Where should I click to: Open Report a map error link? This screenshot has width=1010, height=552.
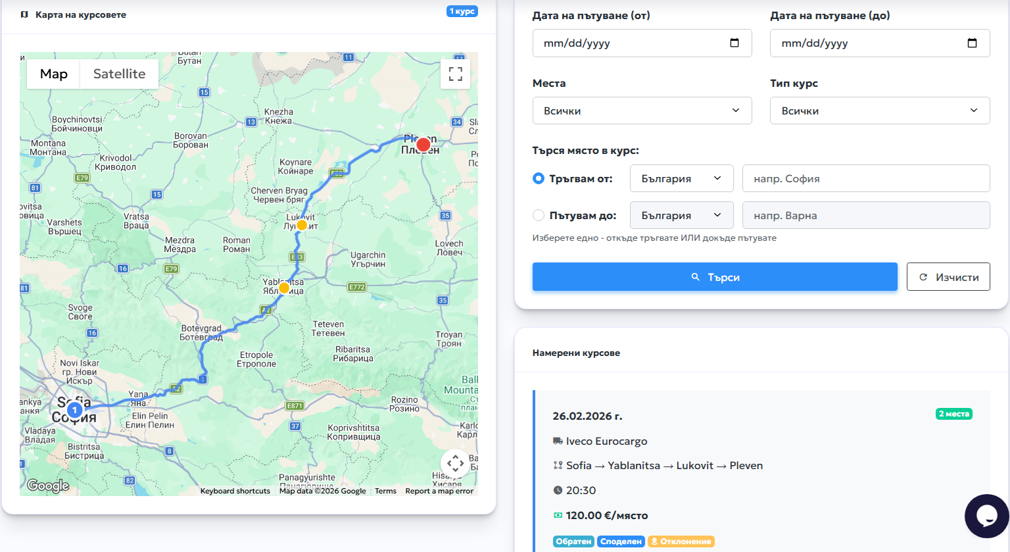coord(439,491)
